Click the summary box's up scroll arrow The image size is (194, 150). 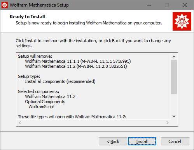174,57
